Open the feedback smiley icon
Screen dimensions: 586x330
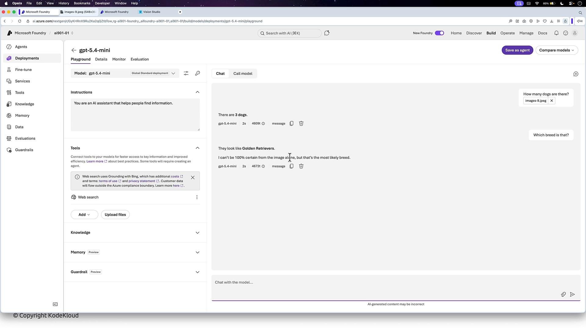(565, 33)
